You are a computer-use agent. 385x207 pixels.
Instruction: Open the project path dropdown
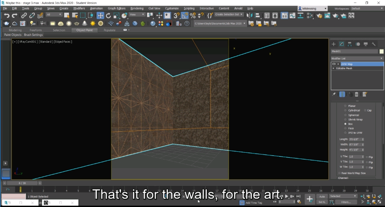pyautogui.click(x=220, y=24)
